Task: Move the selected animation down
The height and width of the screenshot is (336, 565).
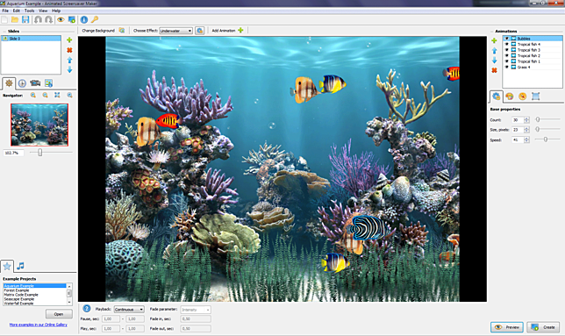Action: click(x=495, y=61)
